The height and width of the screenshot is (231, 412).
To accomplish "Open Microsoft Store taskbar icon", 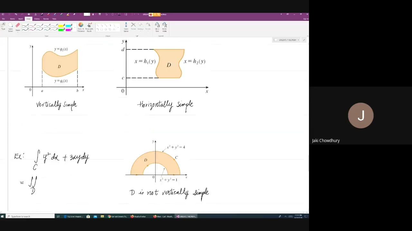I will [x=88, y=217].
